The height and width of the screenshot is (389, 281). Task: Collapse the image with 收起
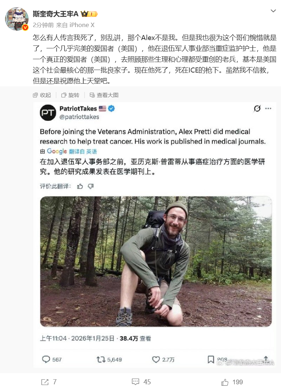click(42, 95)
